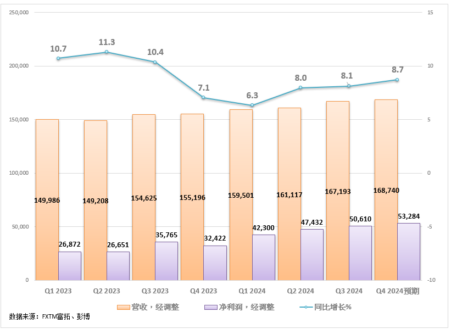Click the 同比增长% legend text
Image resolution: width=451 pixels, height=334 pixels.
333,307
